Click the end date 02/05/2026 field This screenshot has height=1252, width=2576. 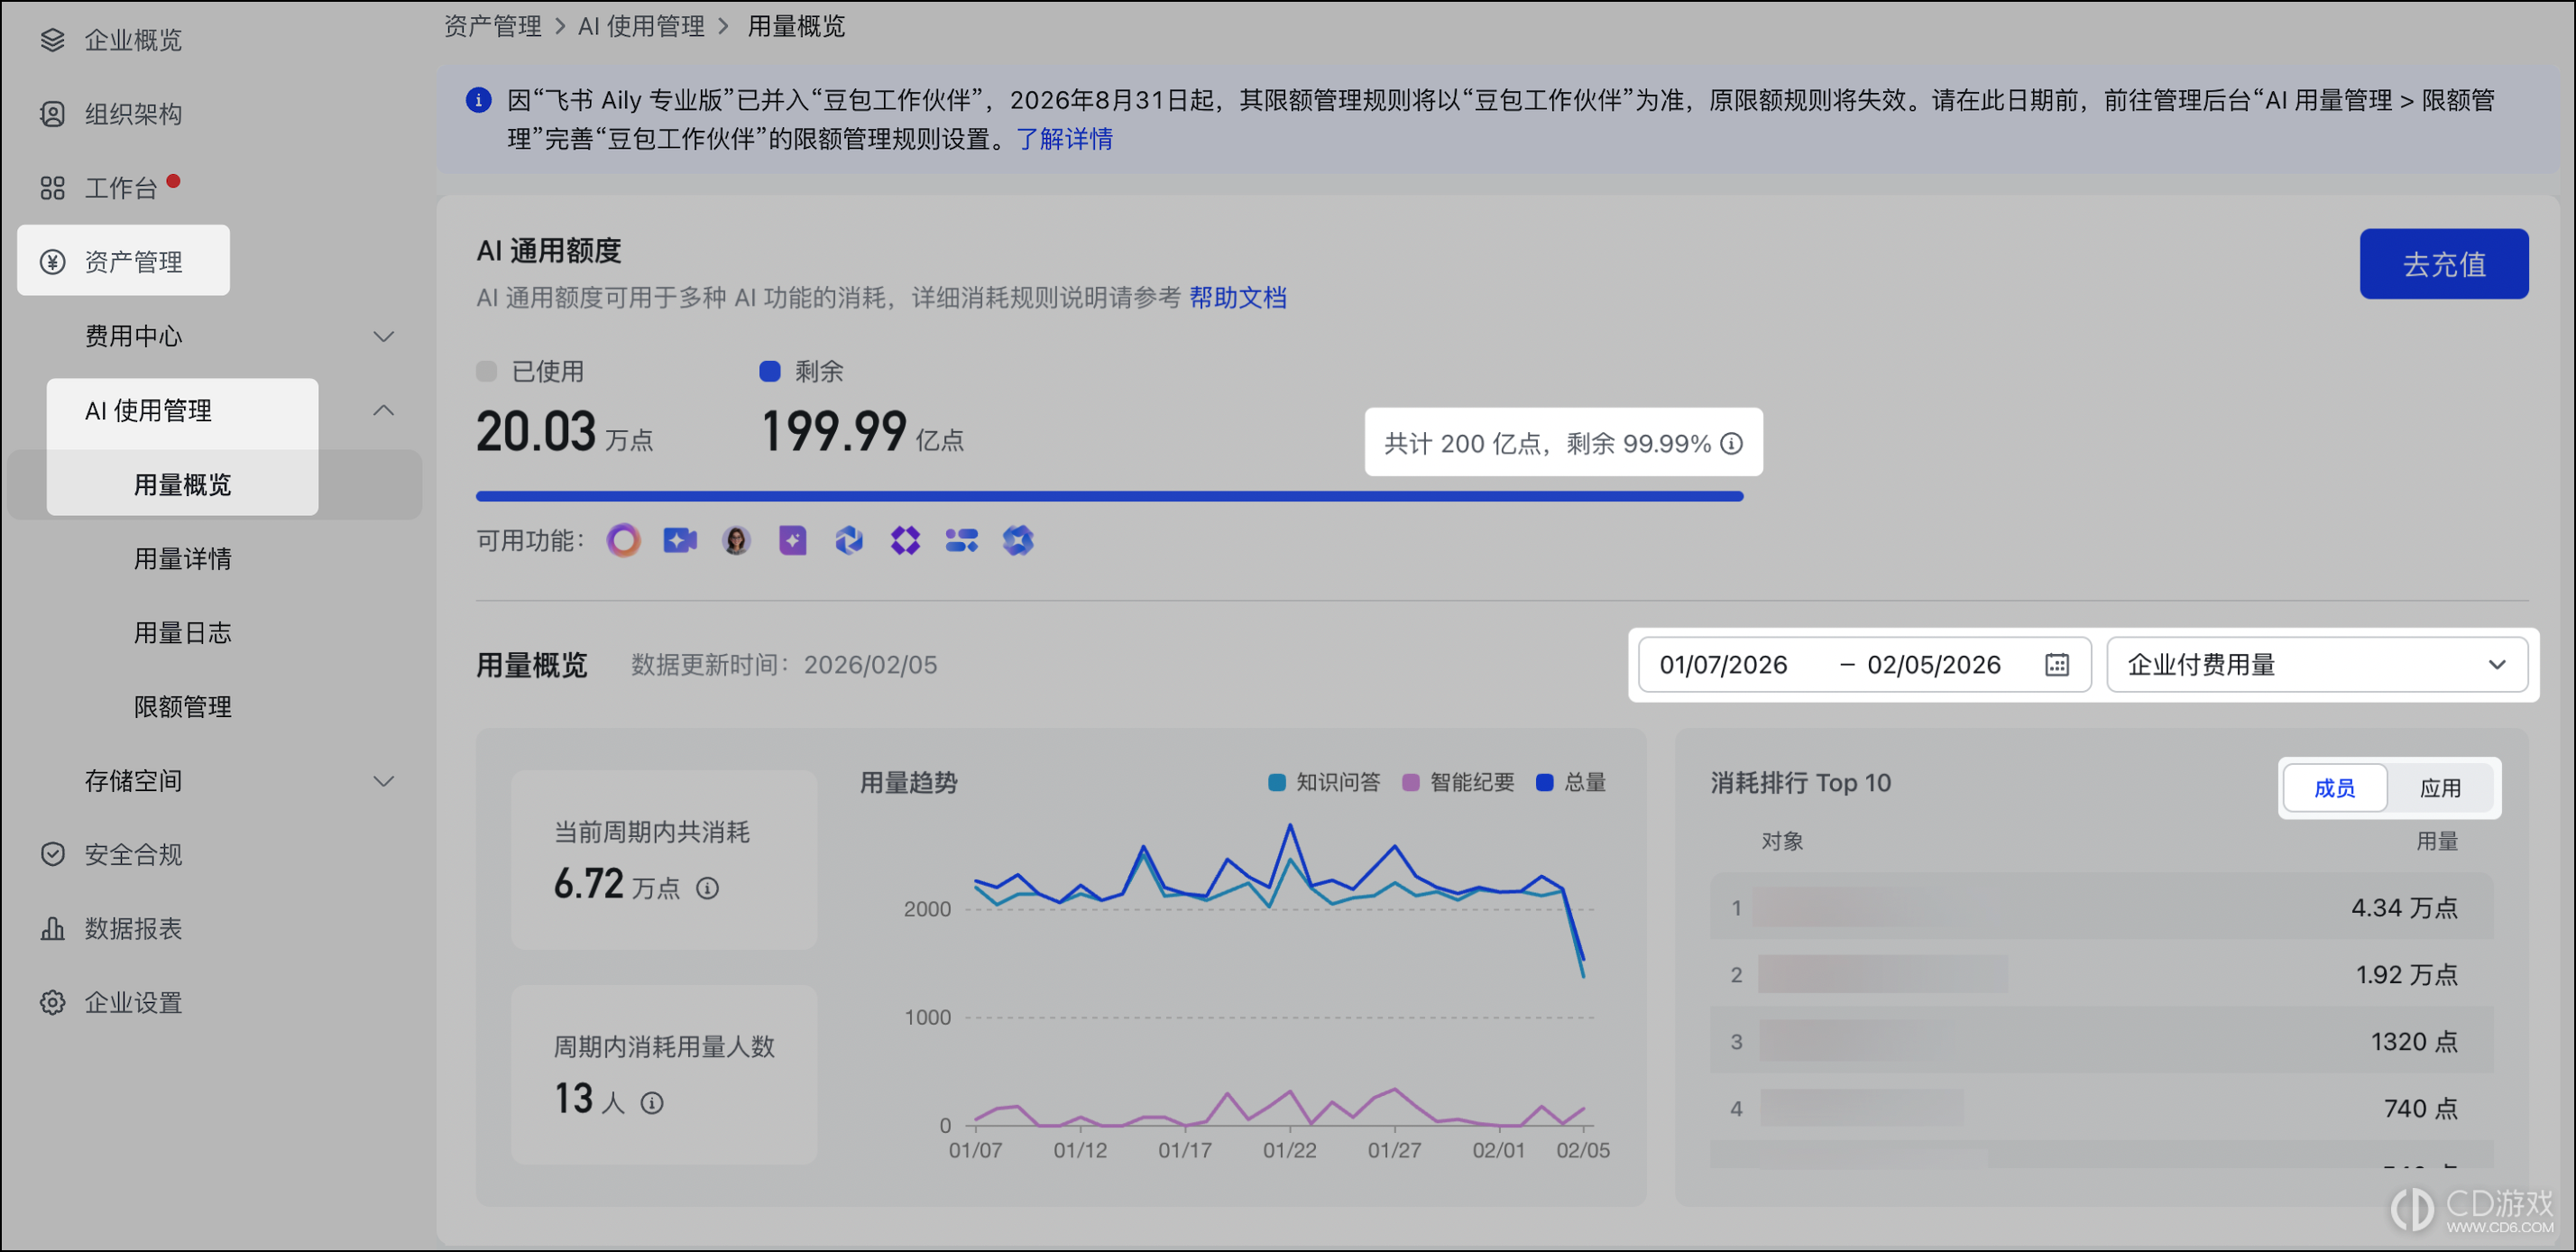coord(1934,665)
